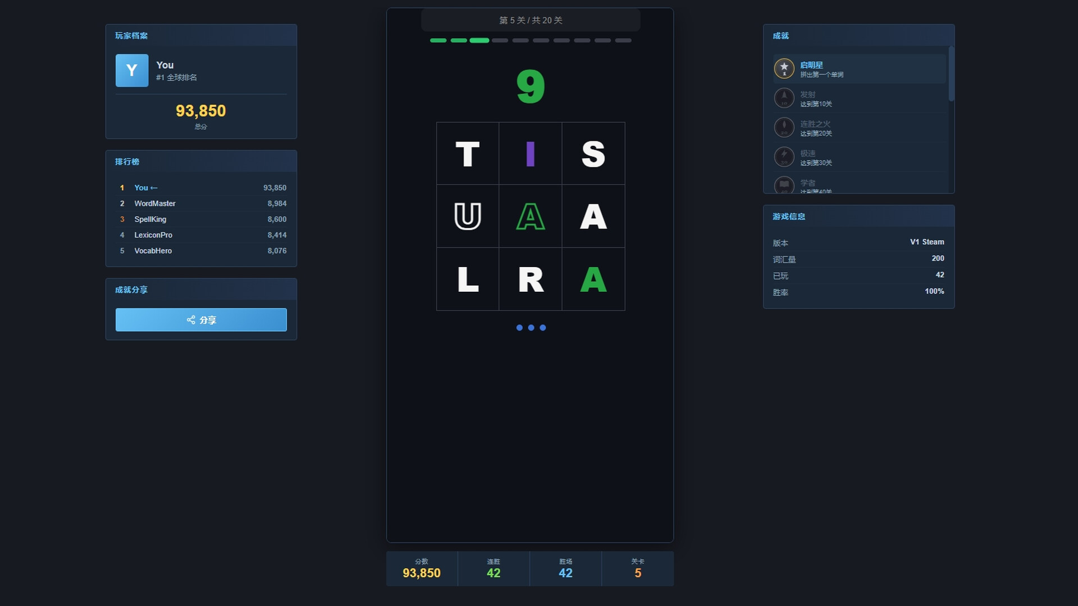Select VocabHero in the leaderboard

tap(201, 250)
